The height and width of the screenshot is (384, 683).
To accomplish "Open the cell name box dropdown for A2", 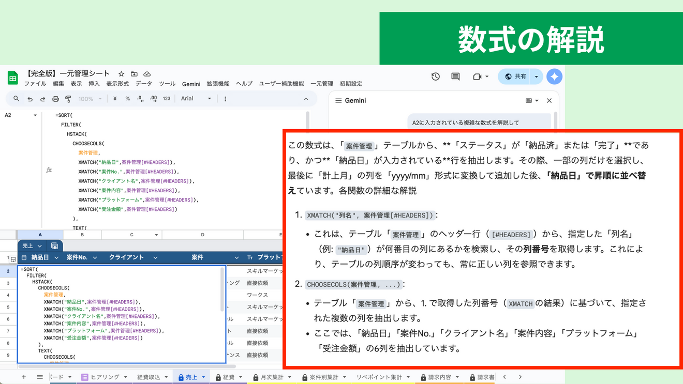I will tap(35, 115).
